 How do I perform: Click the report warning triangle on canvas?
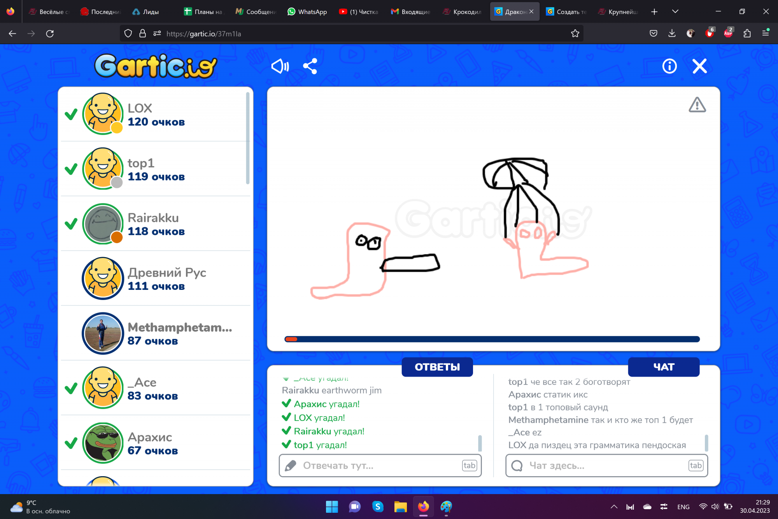(x=697, y=105)
